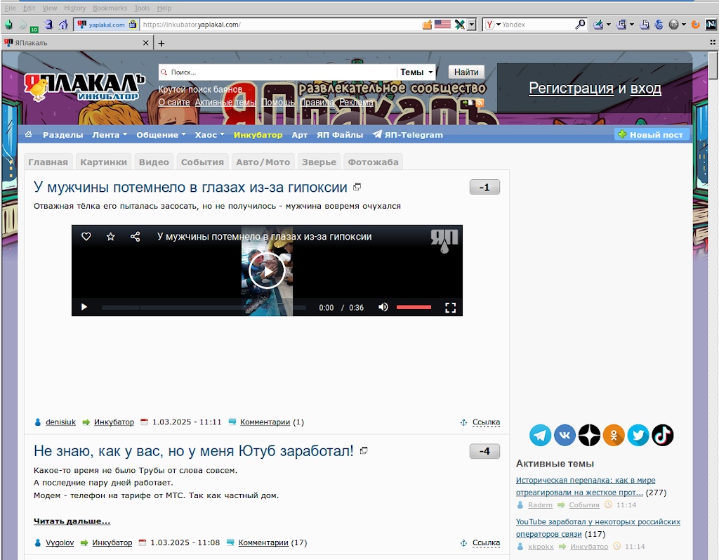Open the dropdown arrow beside the grey globe icon
719x560 pixels.
tap(684, 25)
